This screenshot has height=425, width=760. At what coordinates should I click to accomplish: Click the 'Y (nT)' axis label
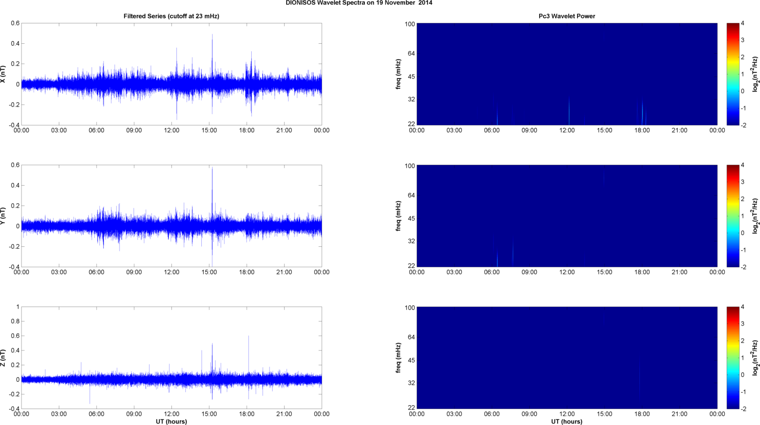[3, 216]
